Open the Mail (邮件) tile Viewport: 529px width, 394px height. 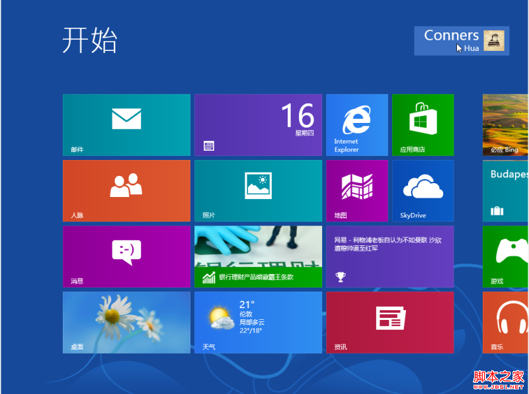click(x=126, y=125)
